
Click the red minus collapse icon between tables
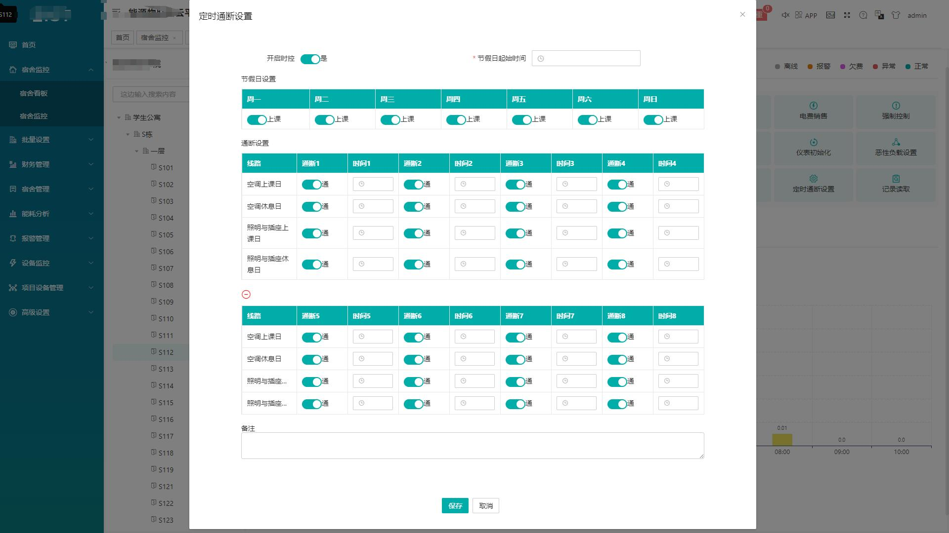tap(246, 295)
